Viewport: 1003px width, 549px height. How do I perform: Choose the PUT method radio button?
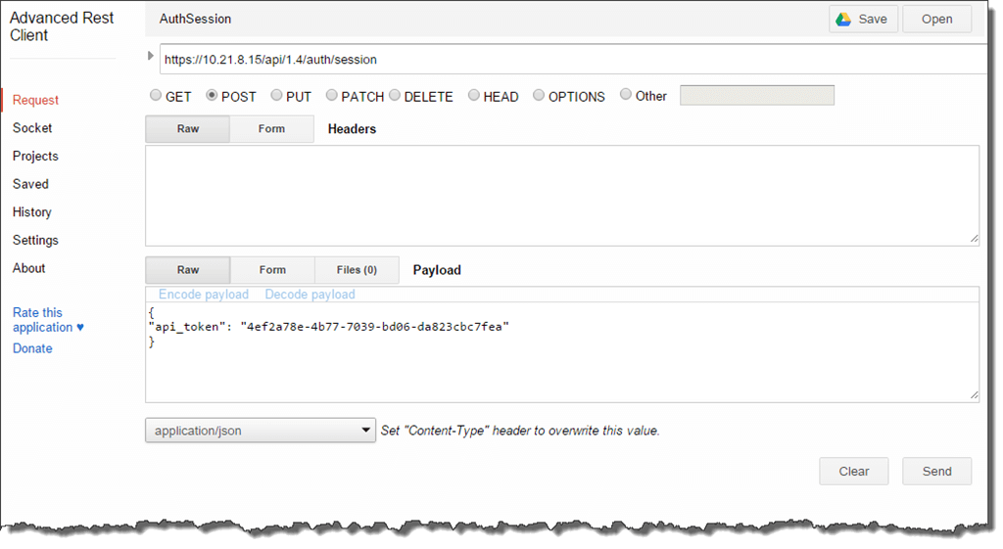pos(276,95)
